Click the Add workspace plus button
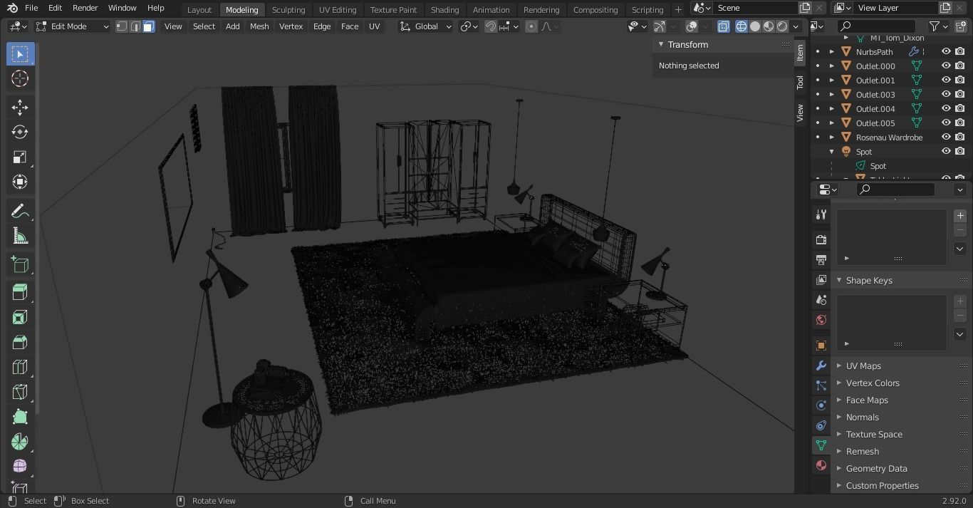973x508 pixels. pyautogui.click(x=678, y=9)
